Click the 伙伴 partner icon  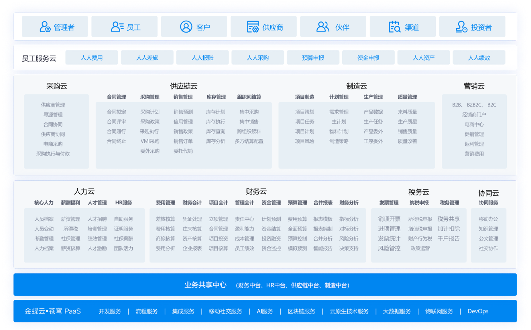point(323,27)
